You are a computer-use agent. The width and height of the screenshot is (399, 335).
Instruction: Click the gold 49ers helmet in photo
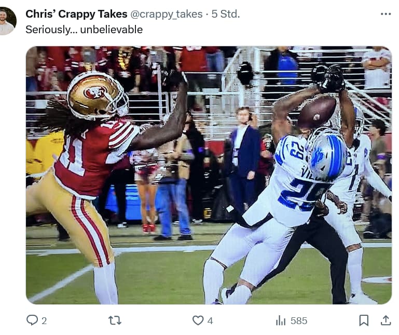pos(98,96)
